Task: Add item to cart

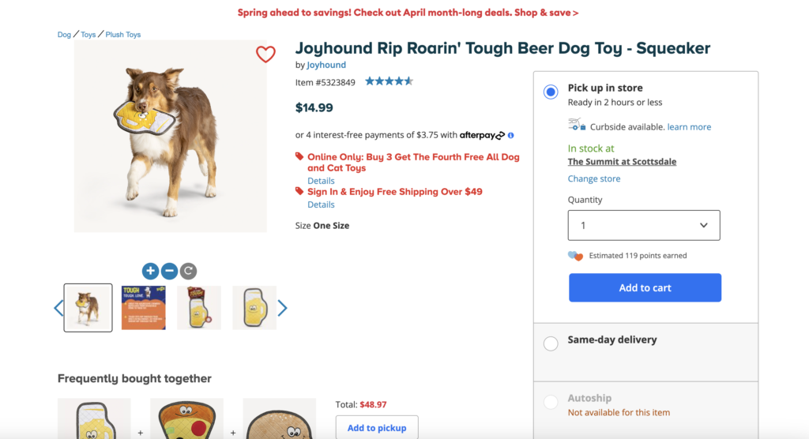Action: 645,288
